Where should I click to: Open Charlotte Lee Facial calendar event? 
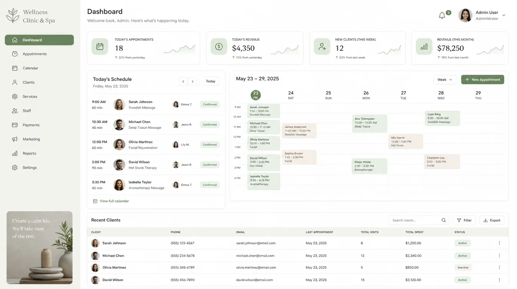(442, 161)
